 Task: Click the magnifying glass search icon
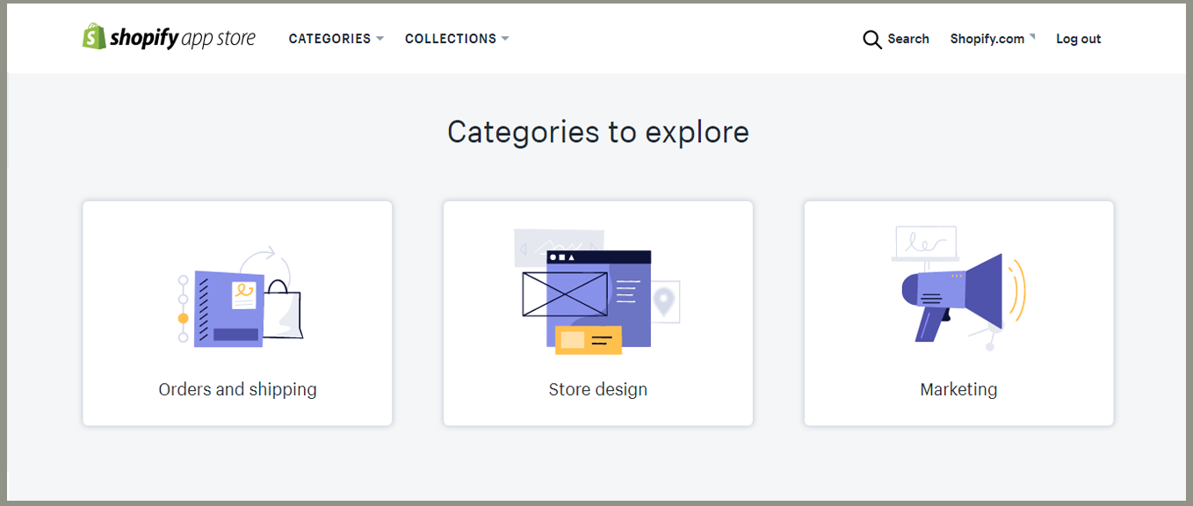click(871, 40)
